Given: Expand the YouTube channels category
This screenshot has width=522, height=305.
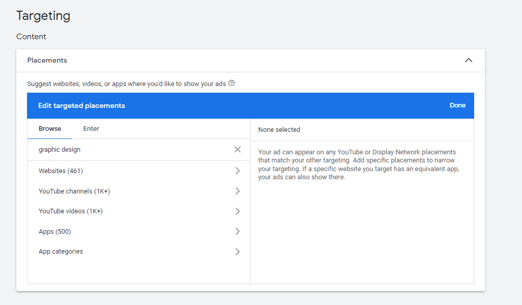Looking at the screenshot, I should point(237,190).
